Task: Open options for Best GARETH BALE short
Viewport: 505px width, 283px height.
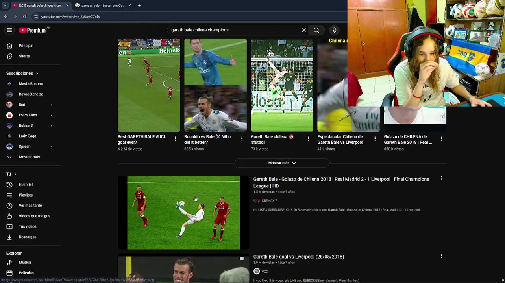Action: [176, 139]
